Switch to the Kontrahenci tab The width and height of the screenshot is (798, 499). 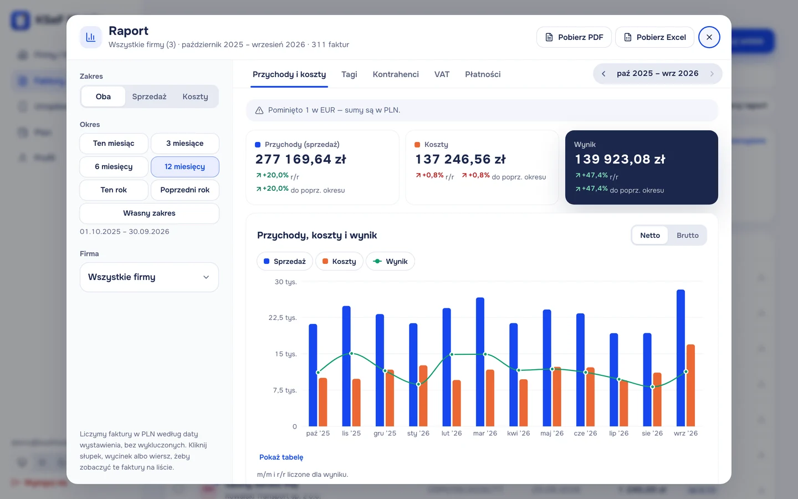(396, 74)
